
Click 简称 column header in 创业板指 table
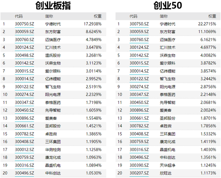tap(49, 16)
